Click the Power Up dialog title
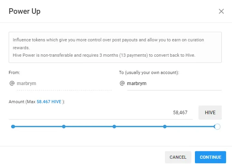Image resolution: width=232 pixels, height=167 pixels. coord(24,11)
